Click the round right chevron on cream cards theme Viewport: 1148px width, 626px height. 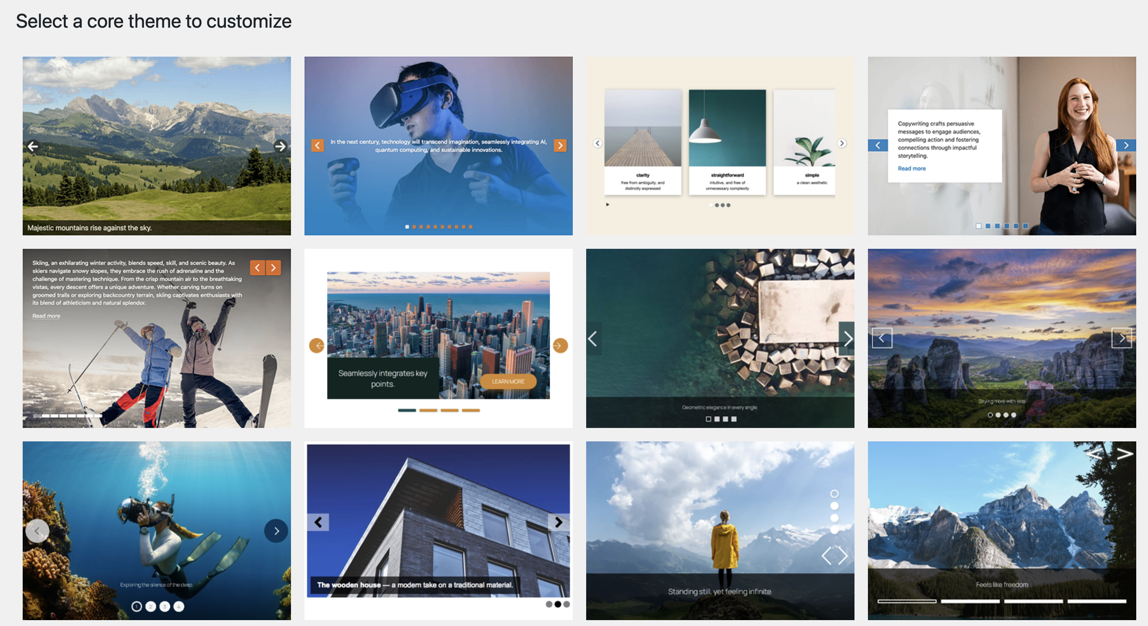point(841,143)
